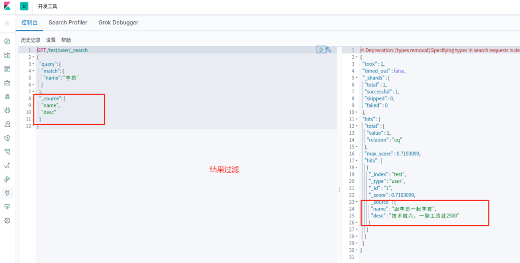Click the green D space avatar

pos(24,6)
